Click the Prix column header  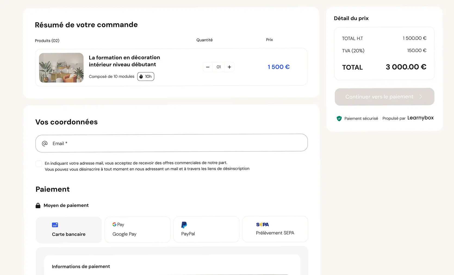tap(269, 40)
